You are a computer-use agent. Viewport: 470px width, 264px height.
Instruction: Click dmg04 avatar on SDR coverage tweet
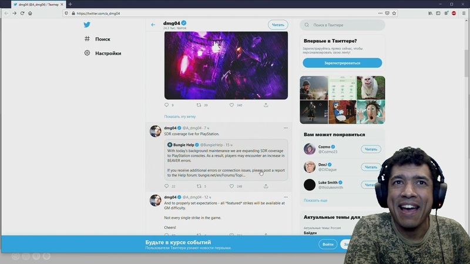point(156,131)
